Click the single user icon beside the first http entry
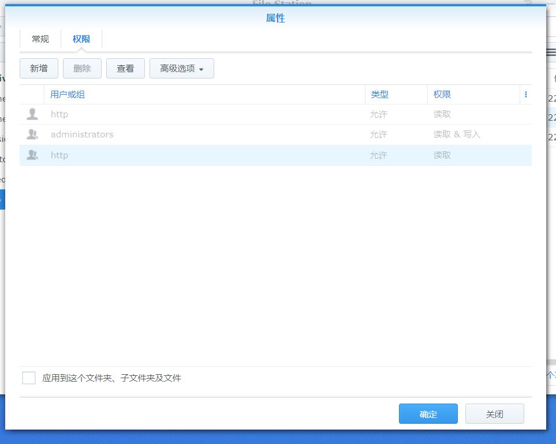The image size is (556, 444). point(32,114)
